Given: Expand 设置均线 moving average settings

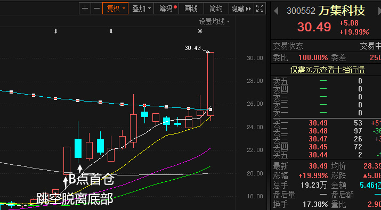Looking at the screenshot, I should click(214, 22).
